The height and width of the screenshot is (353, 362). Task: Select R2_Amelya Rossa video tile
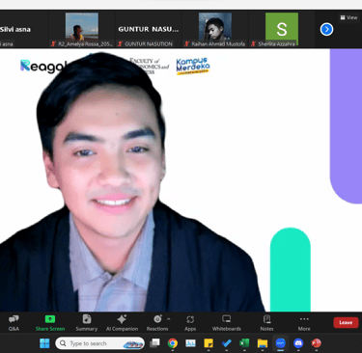(82, 29)
